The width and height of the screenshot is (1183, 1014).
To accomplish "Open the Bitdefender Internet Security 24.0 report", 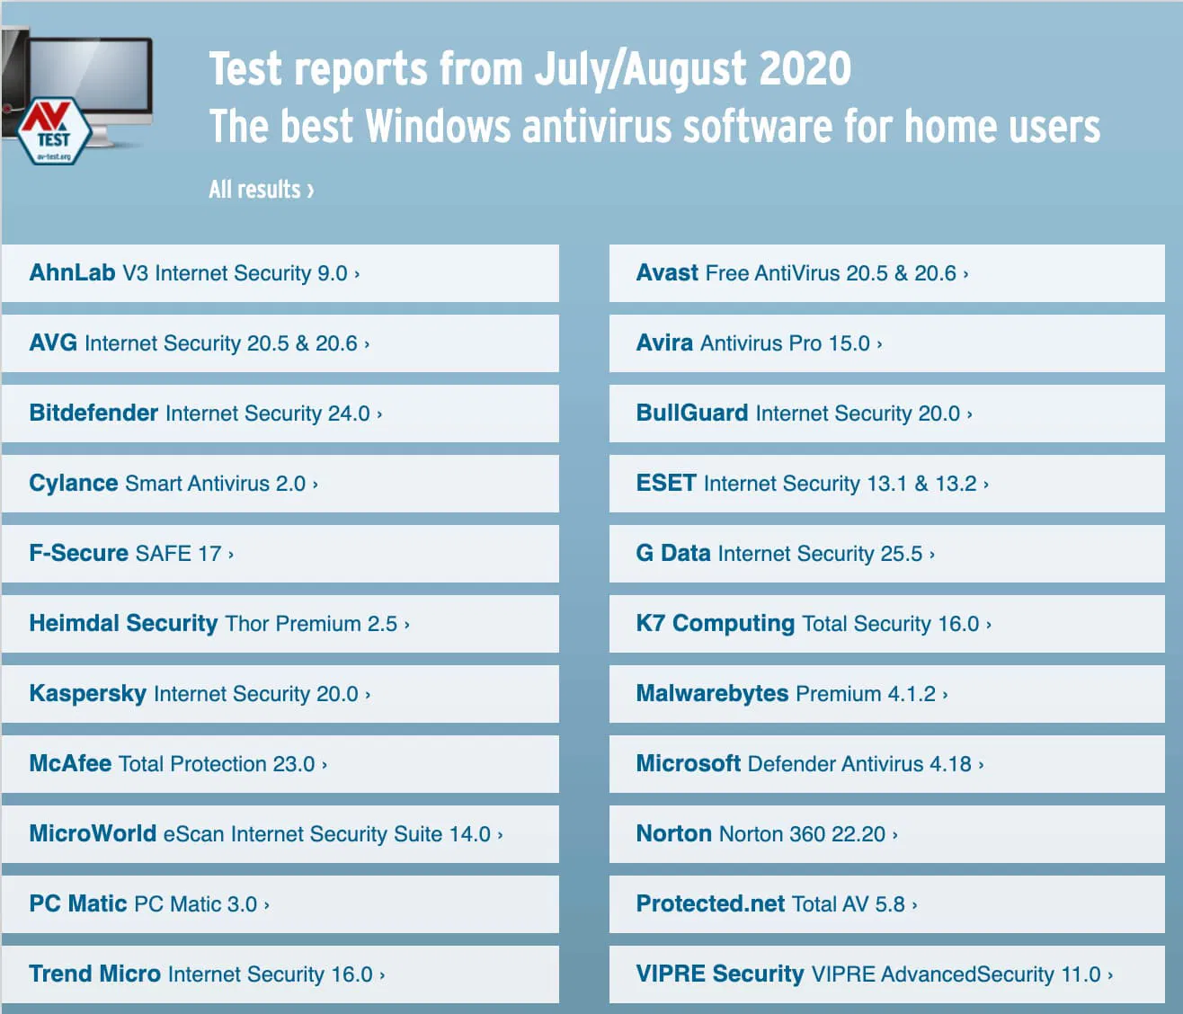I will [205, 414].
